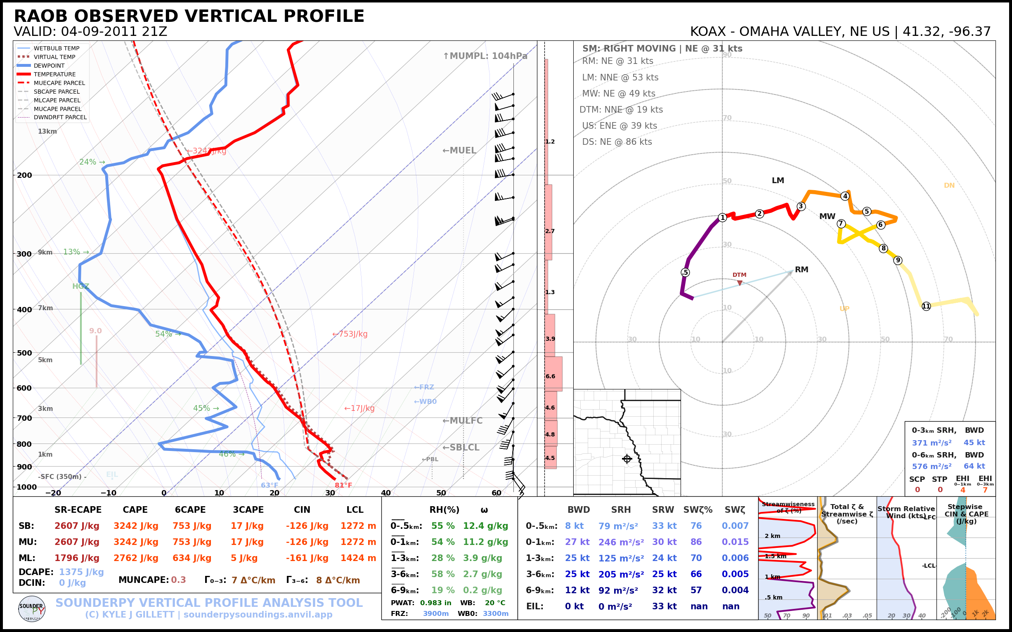
Task: Click the circled 9 km hodograph marker
Action: click(x=897, y=260)
